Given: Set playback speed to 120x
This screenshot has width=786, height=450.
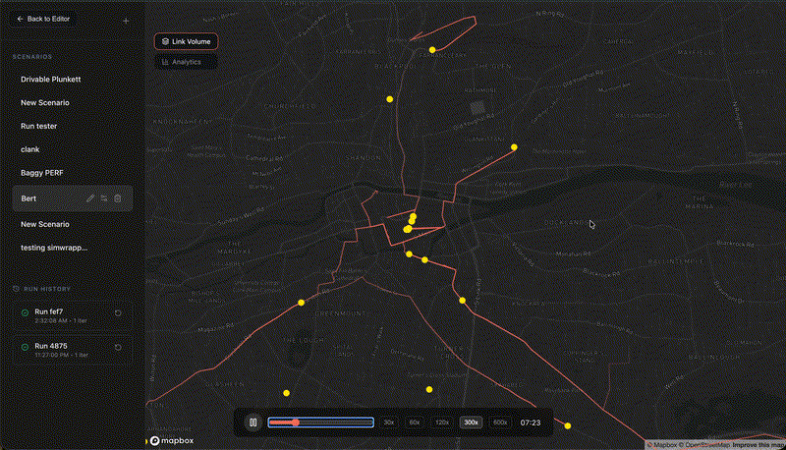Looking at the screenshot, I should point(441,422).
